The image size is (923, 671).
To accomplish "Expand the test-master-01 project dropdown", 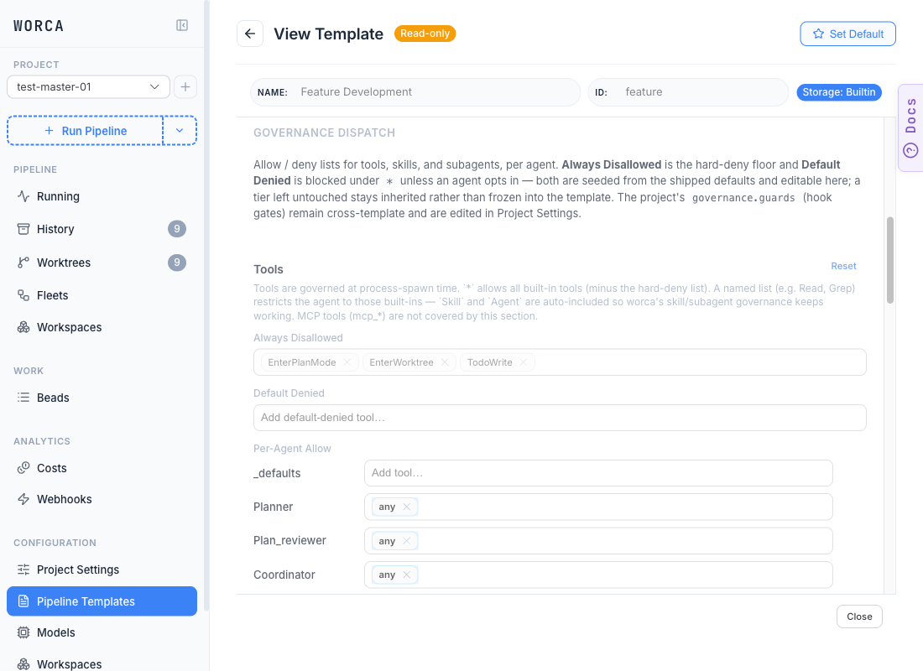I will click(88, 87).
